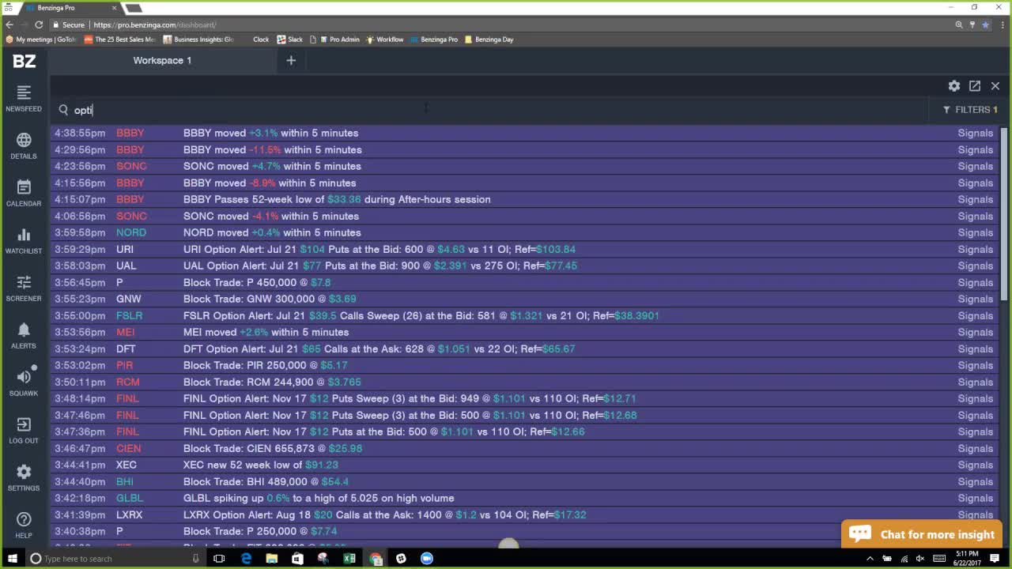Open Excel from taskbar
Viewport: 1012px width, 569px height.
click(349, 559)
